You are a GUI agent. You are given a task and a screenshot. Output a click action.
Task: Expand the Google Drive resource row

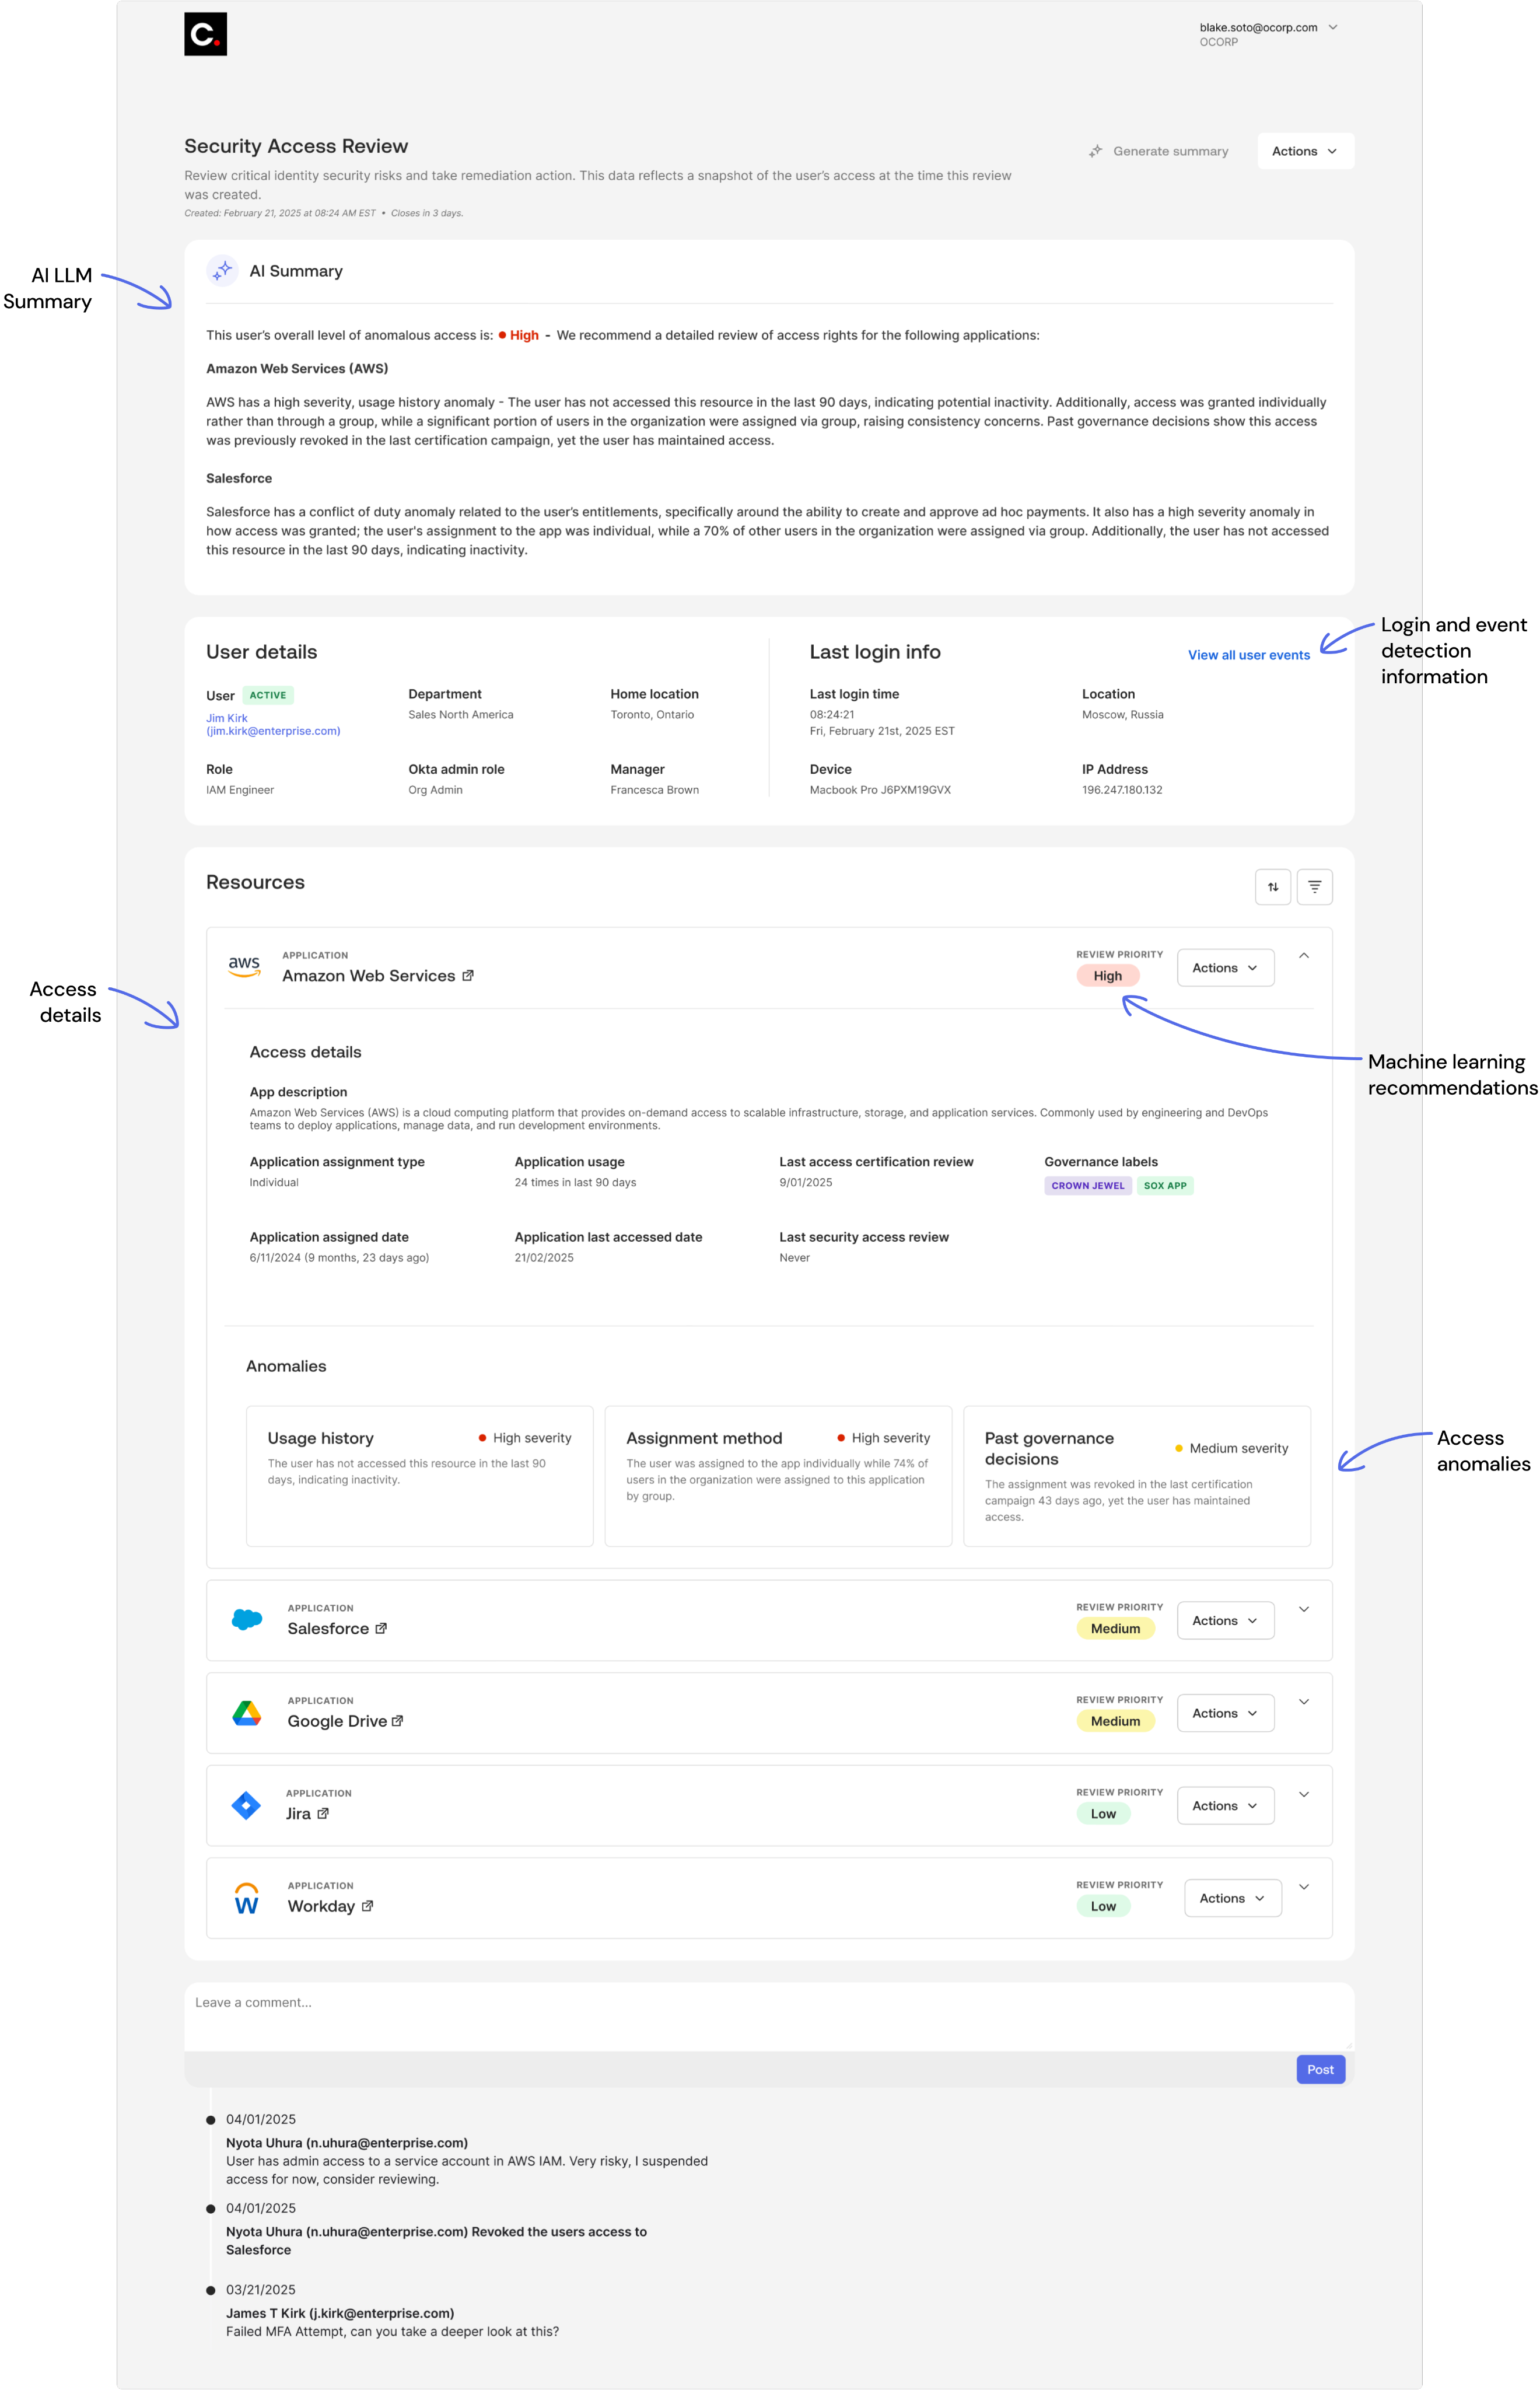tap(1303, 1701)
